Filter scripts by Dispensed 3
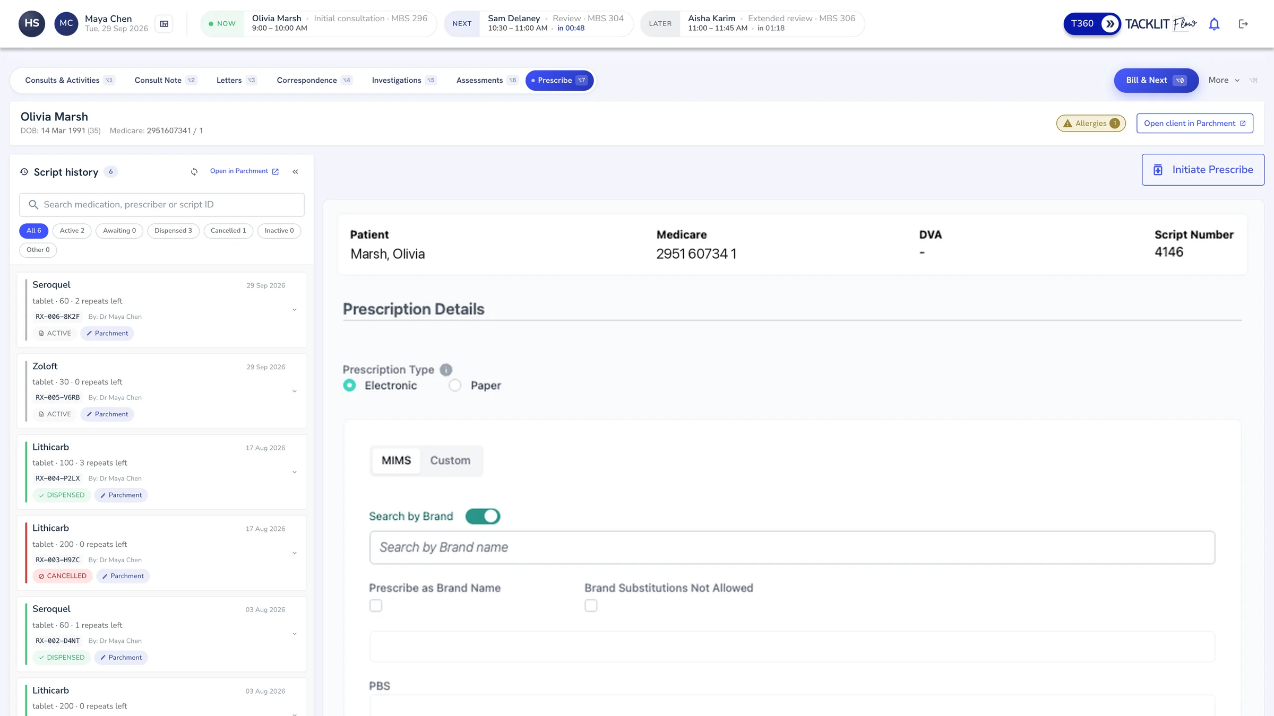Screen dimensions: 1274x716 pos(173,231)
